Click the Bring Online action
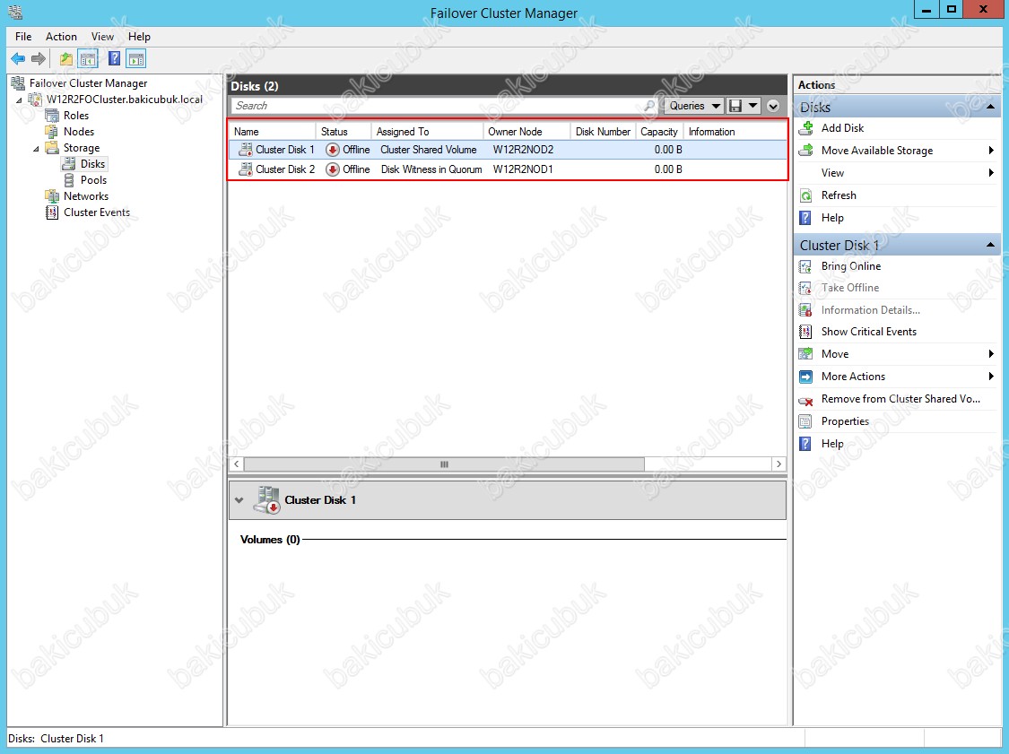The width and height of the screenshot is (1009, 754). (851, 266)
